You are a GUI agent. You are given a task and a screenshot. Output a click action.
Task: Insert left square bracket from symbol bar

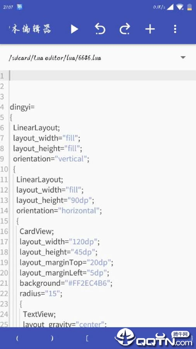click(x=87, y=338)
